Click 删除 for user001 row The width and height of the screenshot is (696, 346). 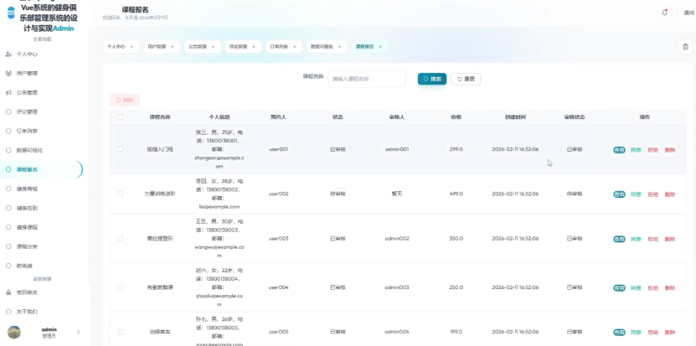pos(670,150)
